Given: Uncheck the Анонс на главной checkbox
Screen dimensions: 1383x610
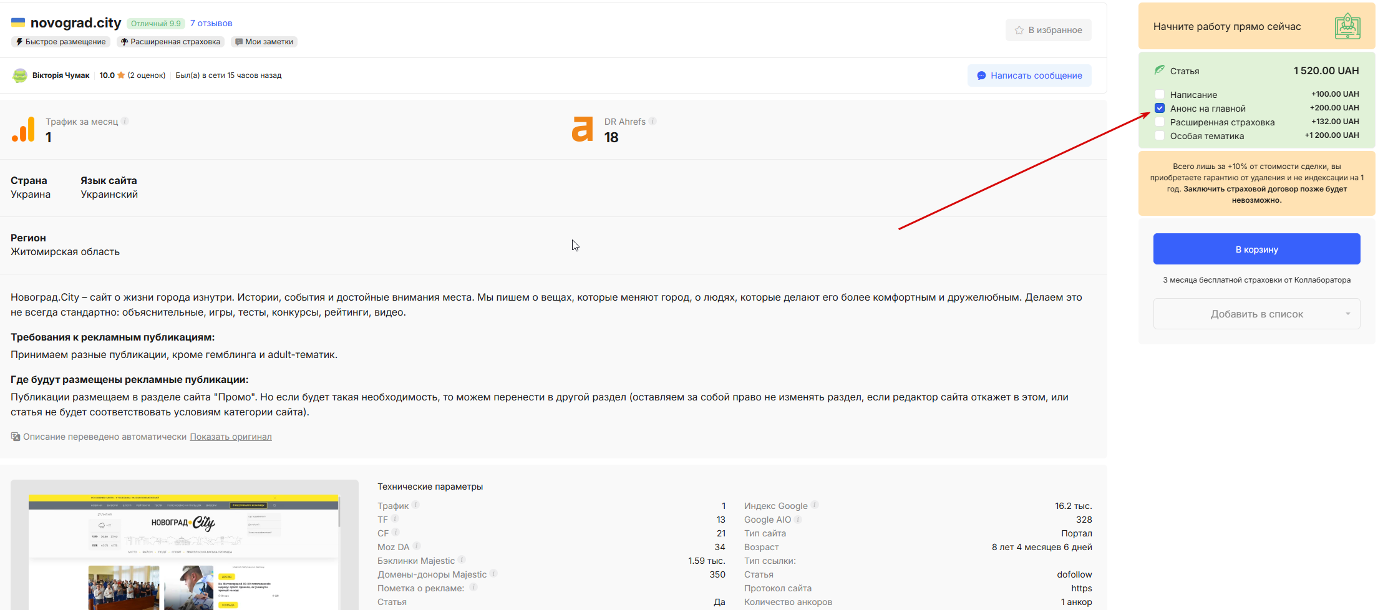Looking at the screenshot, I should [1160, 109].
